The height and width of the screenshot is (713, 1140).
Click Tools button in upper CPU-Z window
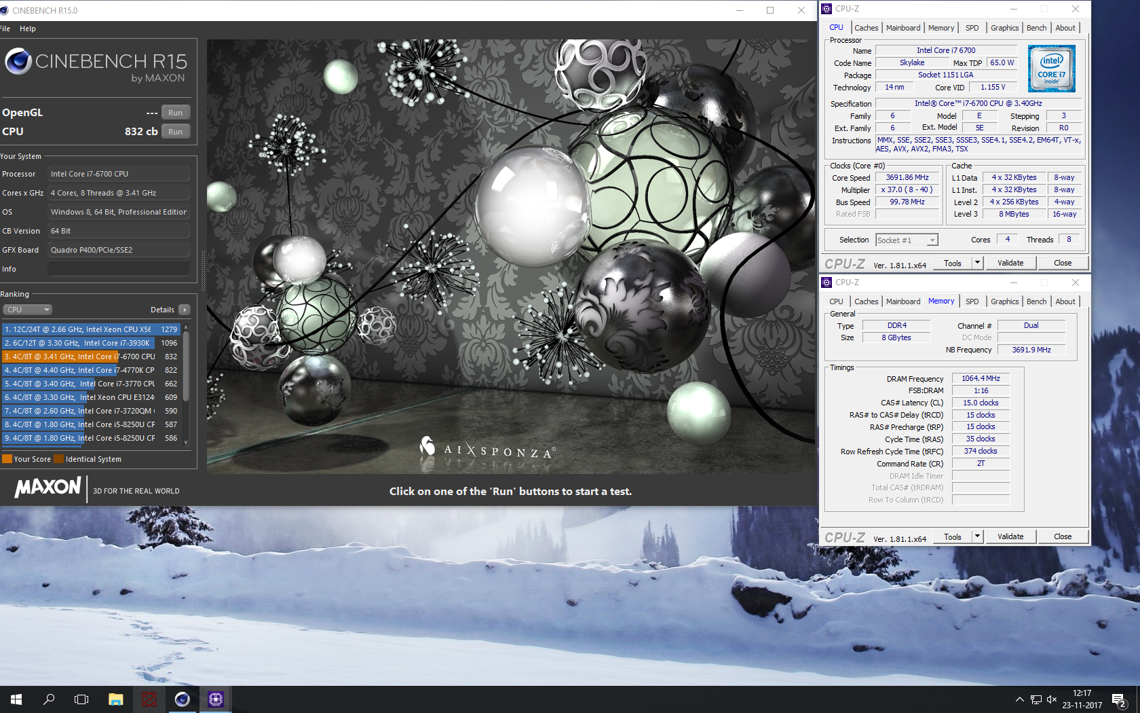953,263
